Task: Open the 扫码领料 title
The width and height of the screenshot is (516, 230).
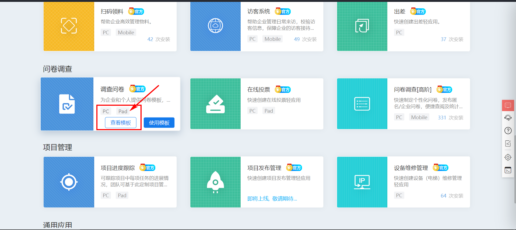Action: tap(112, 12)
